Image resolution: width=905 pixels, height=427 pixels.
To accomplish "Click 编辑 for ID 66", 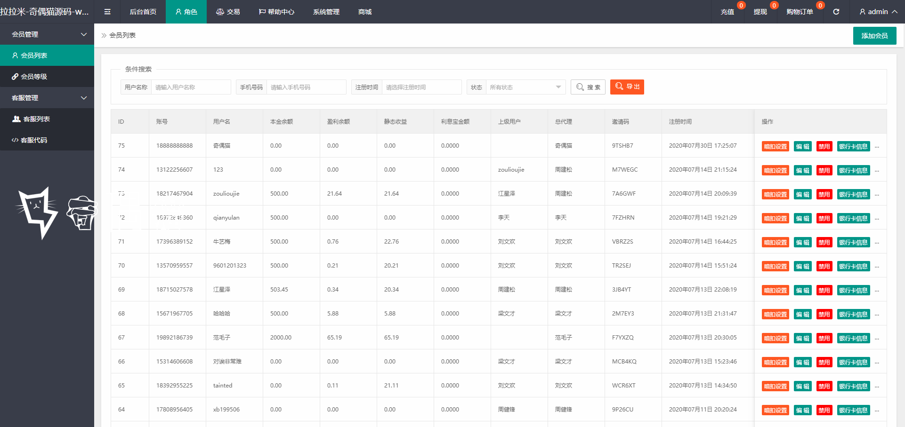I will point(803,362).
